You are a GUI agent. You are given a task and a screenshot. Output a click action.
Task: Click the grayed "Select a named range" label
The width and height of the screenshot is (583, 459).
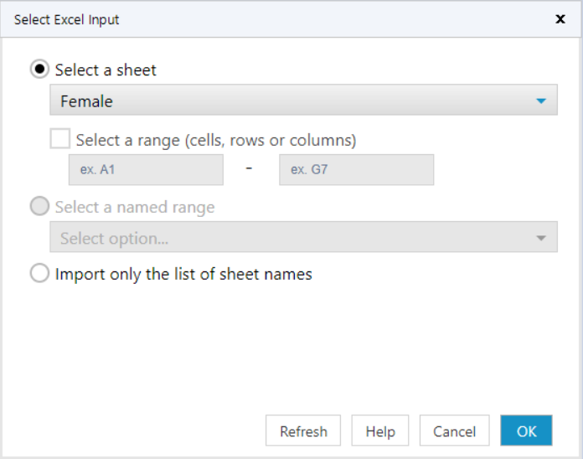tap(135, 207)
